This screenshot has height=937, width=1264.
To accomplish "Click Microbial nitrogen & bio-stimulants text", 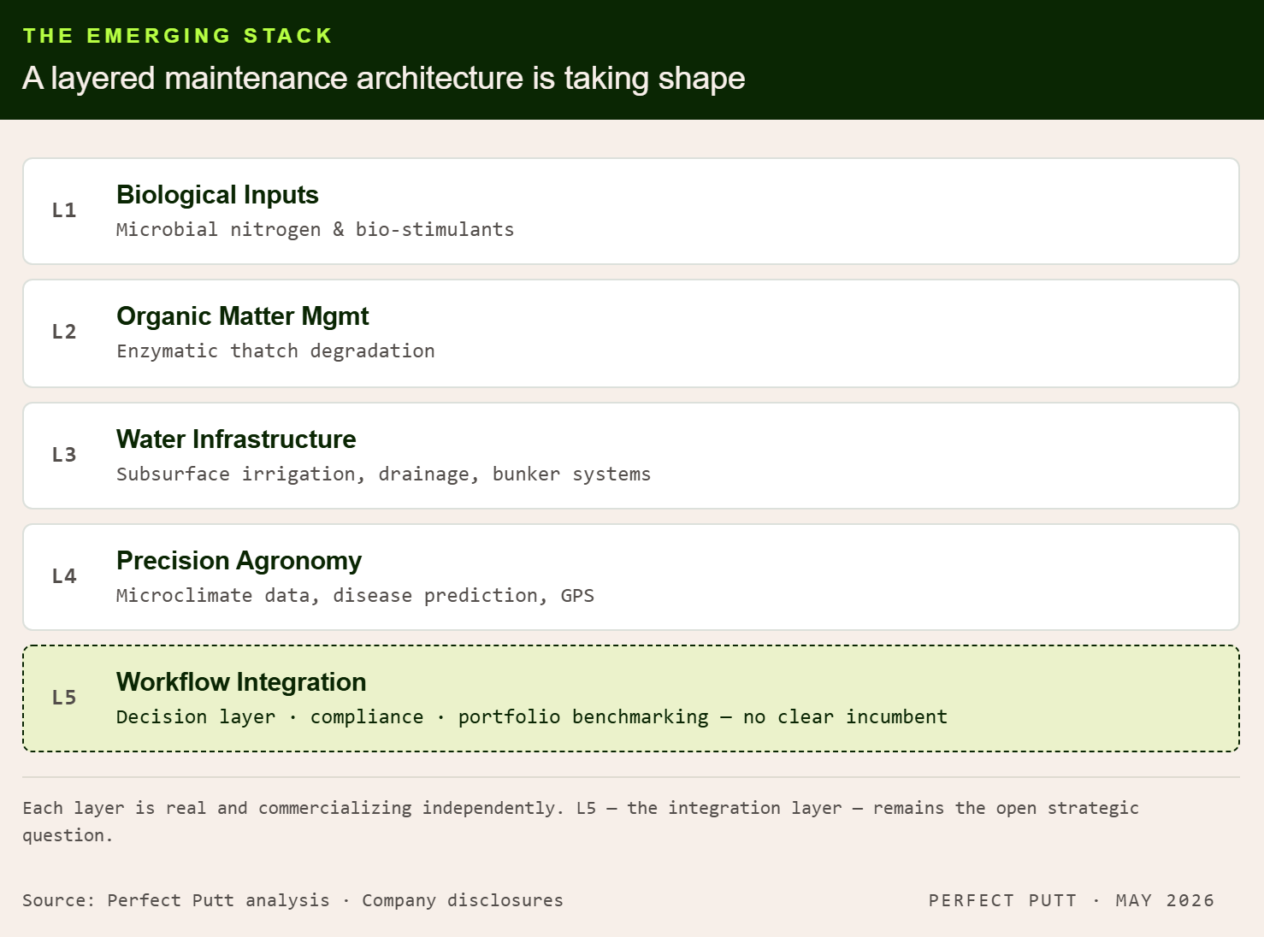I will click(x=315, y=230).
